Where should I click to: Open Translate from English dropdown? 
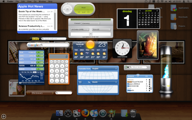pyautogui.click(x=104, y=69)
